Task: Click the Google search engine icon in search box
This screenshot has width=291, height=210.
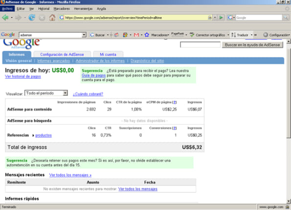Action: point(230,18)
